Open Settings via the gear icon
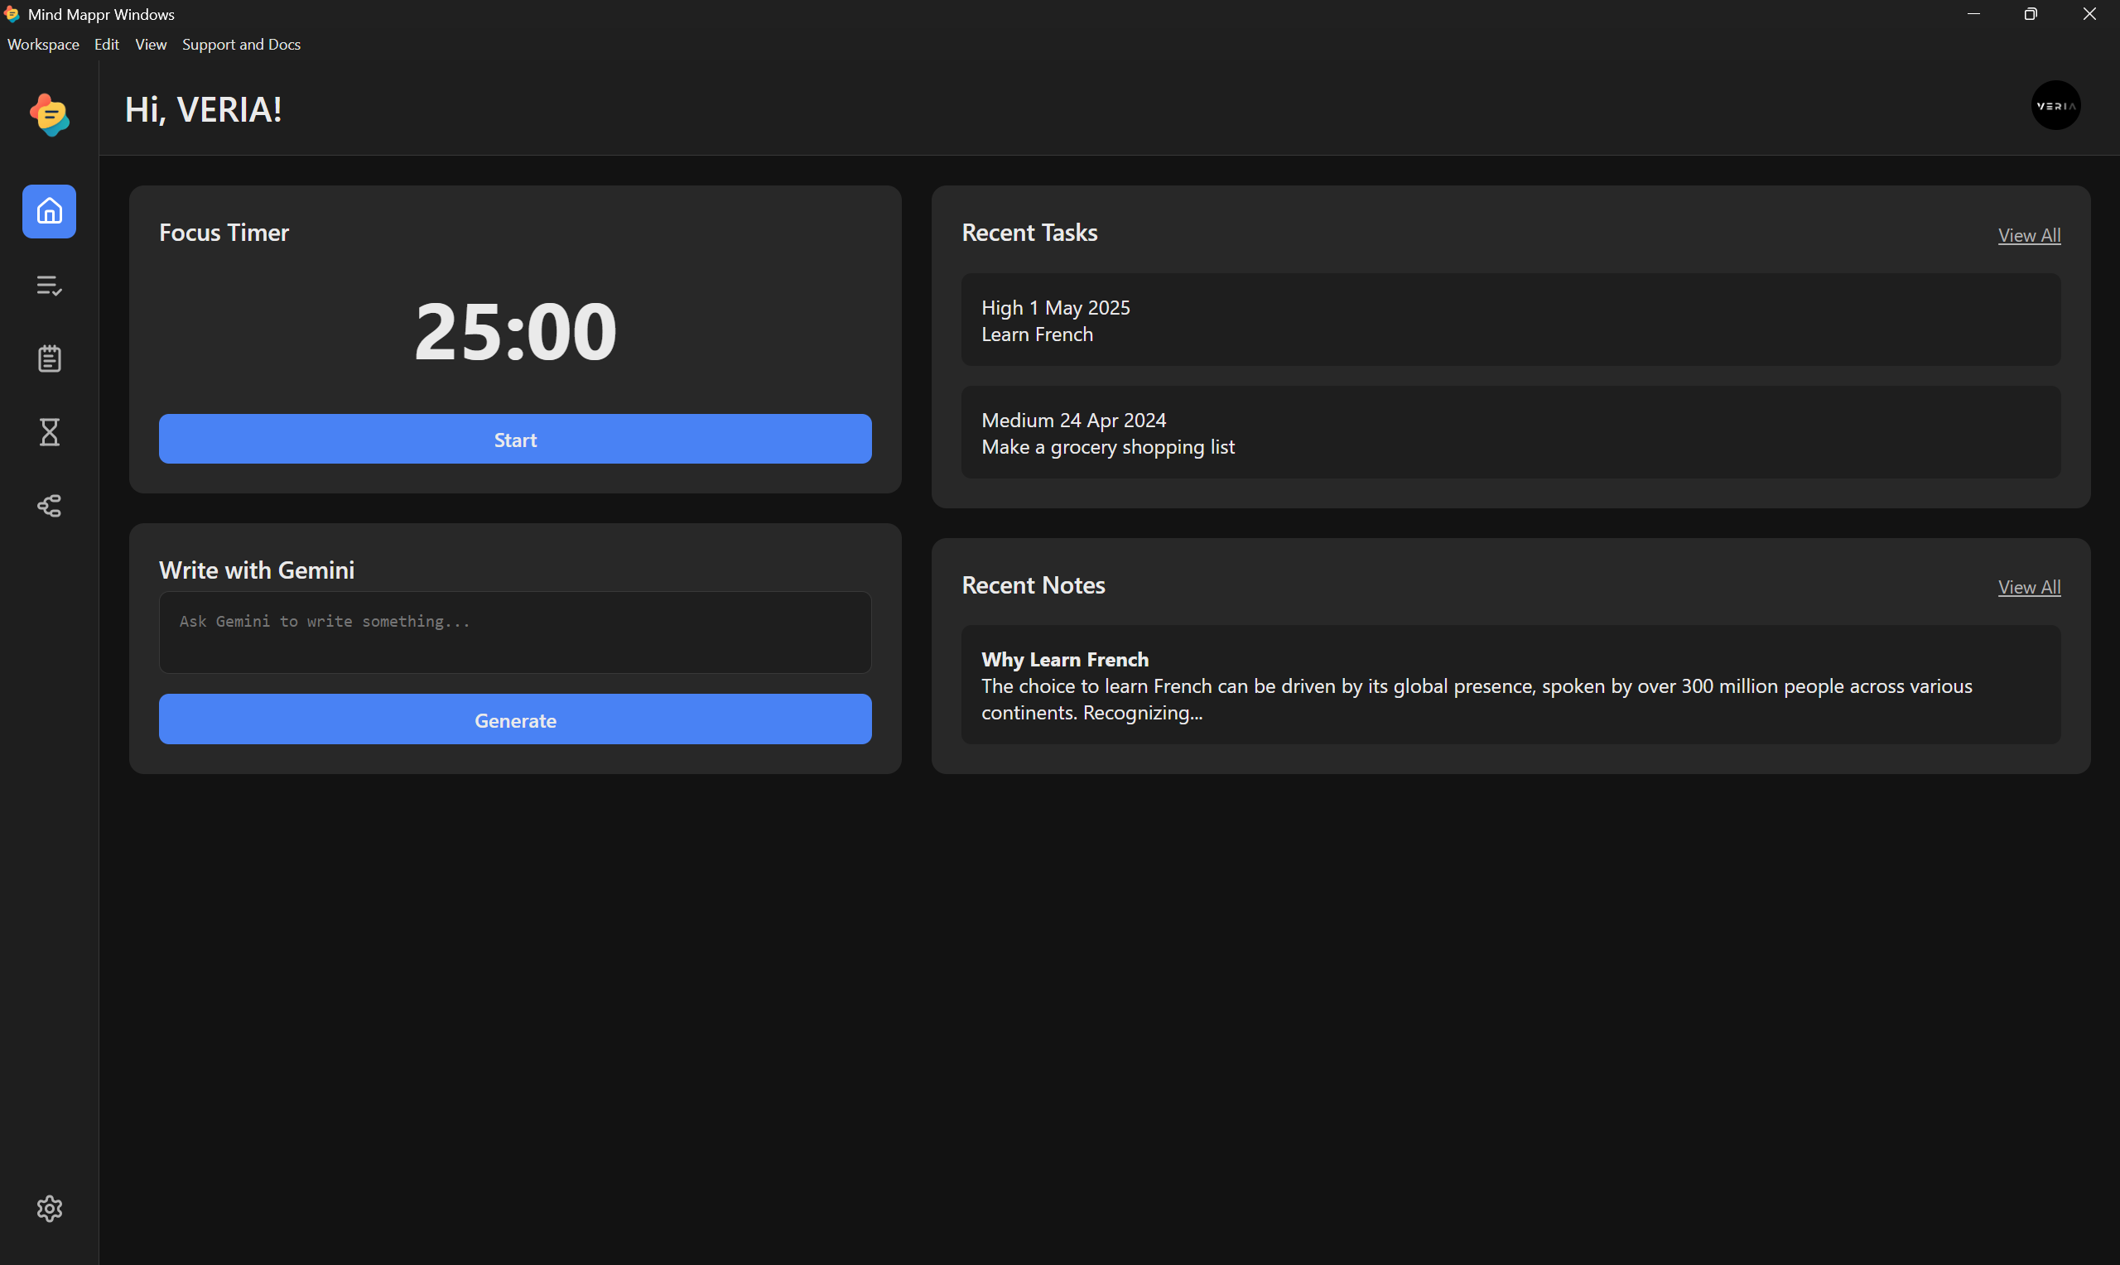Viewport: 2120px width, 1265px height. (x=49, y=1208)
